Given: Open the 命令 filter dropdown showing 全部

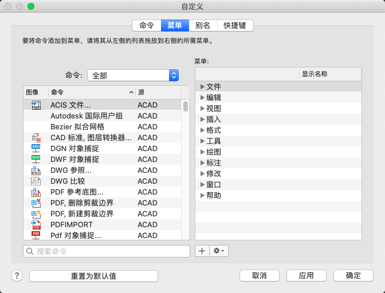Looking at the screenshot, I should [132, 75].
